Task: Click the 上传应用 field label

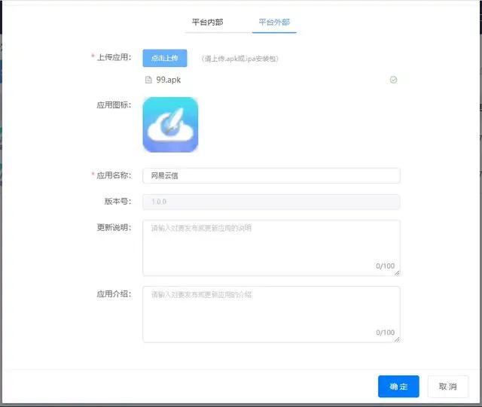Action: 114,57
